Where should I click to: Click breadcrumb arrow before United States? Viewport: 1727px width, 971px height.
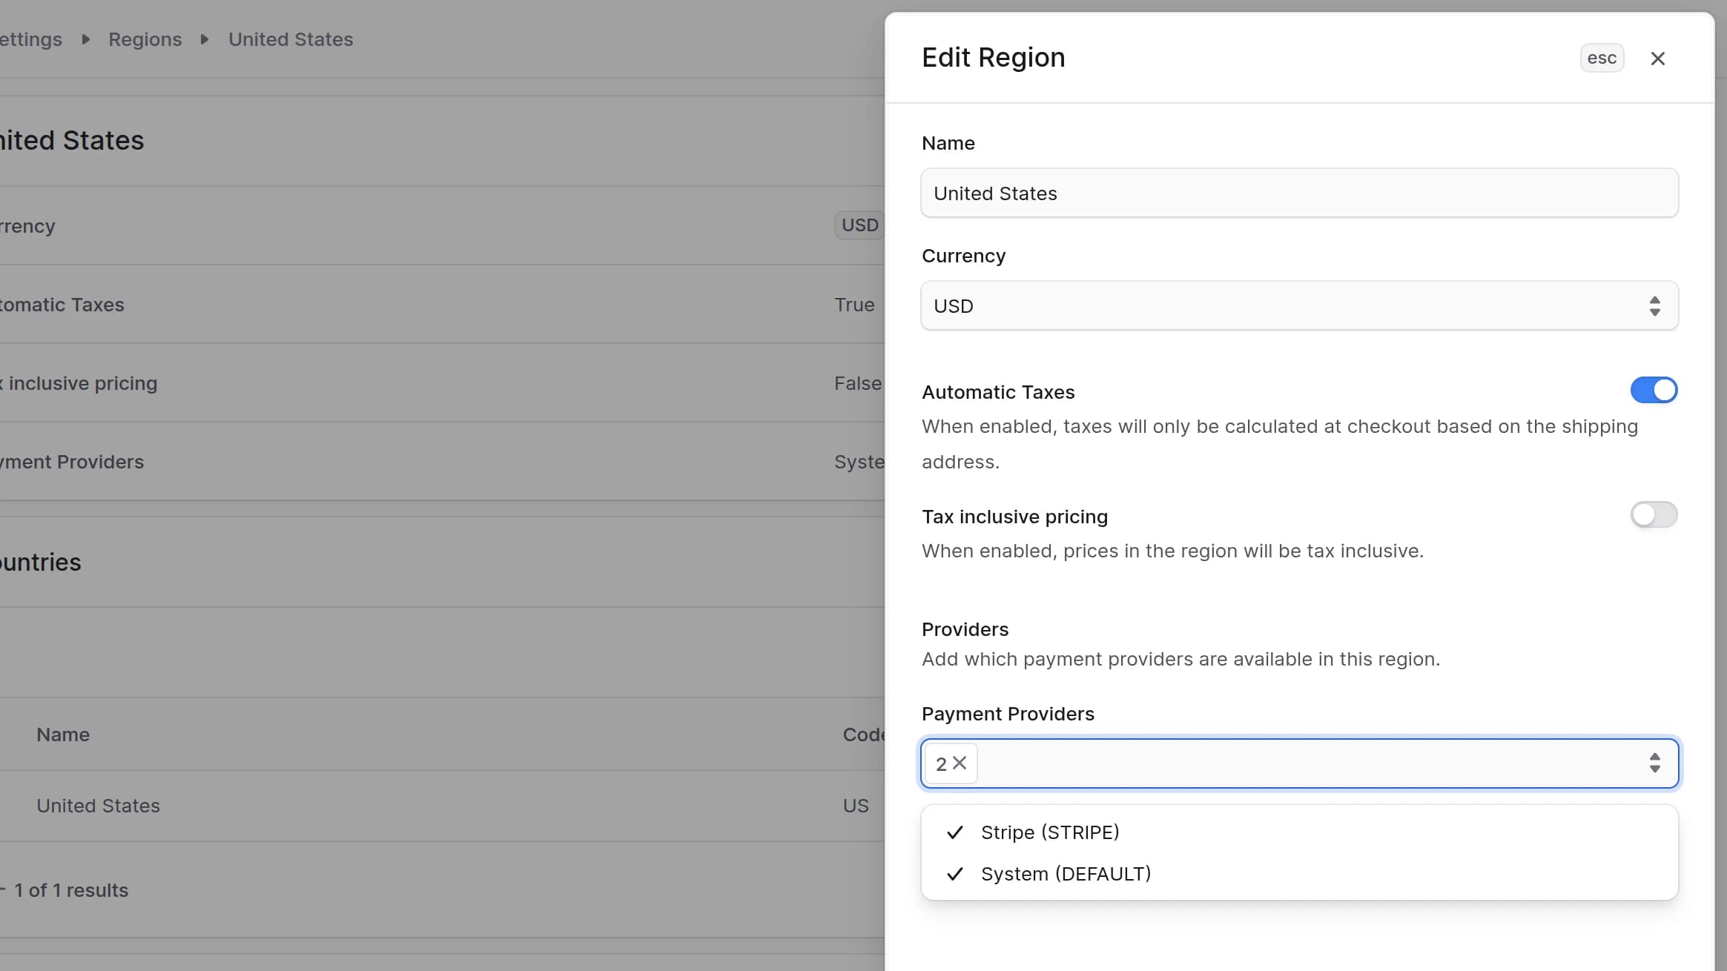pos(205,39)
